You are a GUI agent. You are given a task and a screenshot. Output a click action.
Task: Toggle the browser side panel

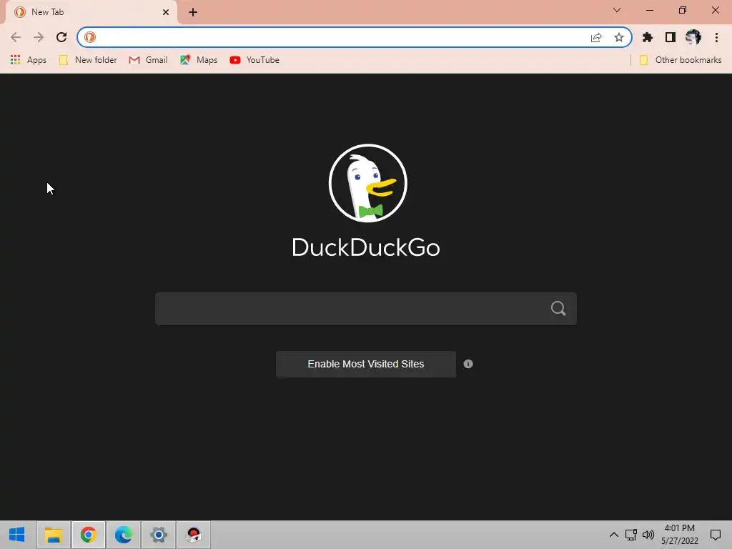[671, 37]
